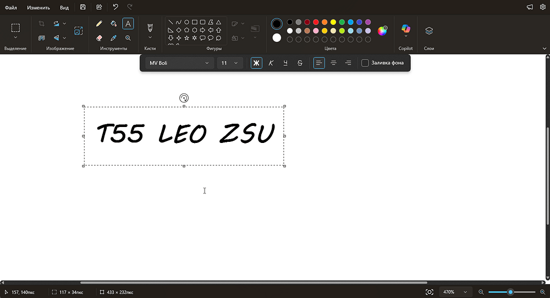
Task: Open the Image Creator icon
Action: click(x=79, y=31)
